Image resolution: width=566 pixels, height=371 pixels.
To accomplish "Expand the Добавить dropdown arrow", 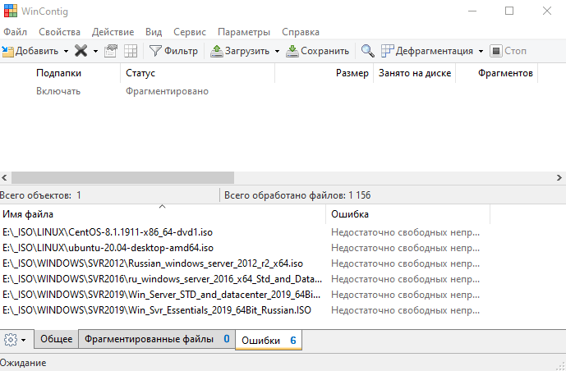I will [x=66, y=51].
